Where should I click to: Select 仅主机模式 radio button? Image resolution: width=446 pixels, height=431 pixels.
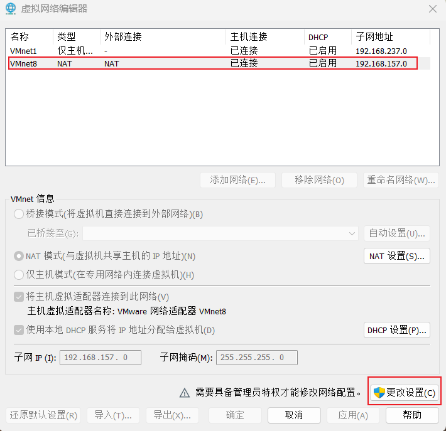tap(19, 275)
